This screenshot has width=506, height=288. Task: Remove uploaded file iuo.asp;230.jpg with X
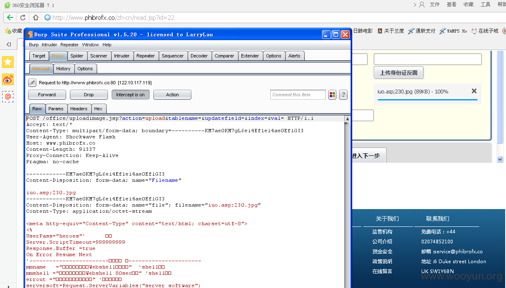tap(474, 91)
